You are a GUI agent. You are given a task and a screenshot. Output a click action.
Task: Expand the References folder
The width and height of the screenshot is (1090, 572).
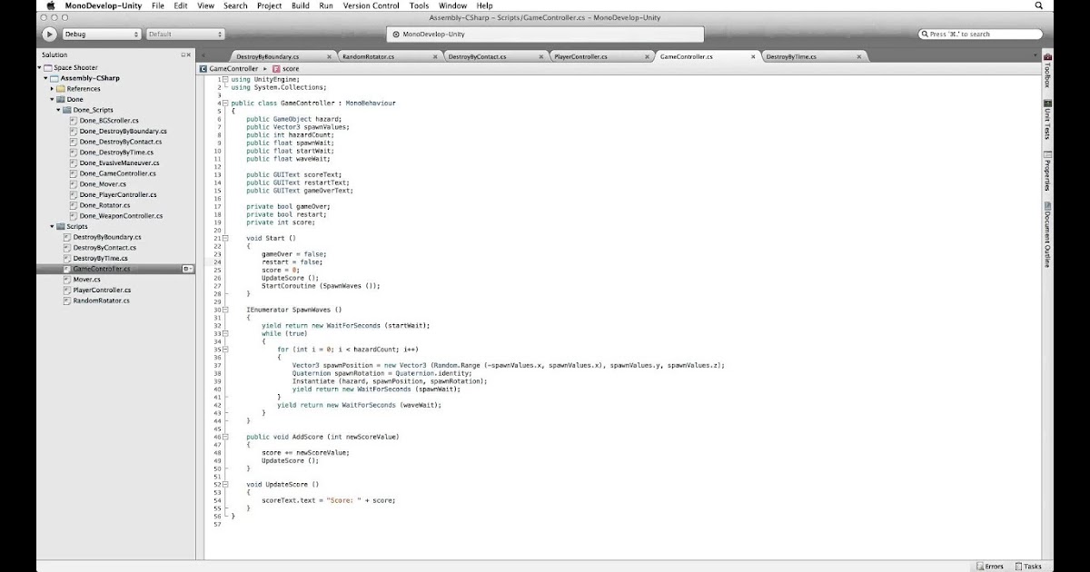click(x=53, y=89)
